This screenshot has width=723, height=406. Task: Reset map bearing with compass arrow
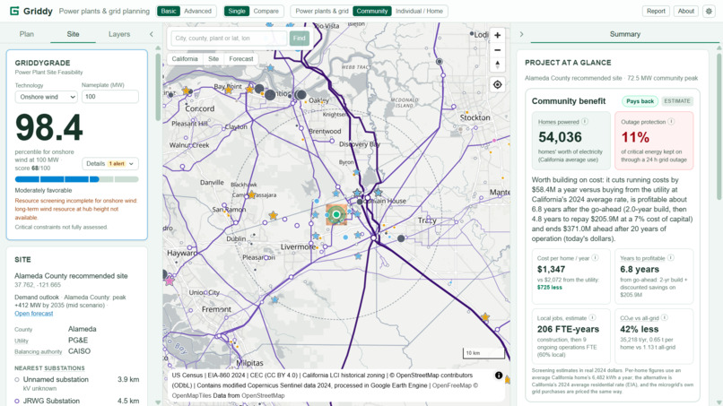point(497,65)
